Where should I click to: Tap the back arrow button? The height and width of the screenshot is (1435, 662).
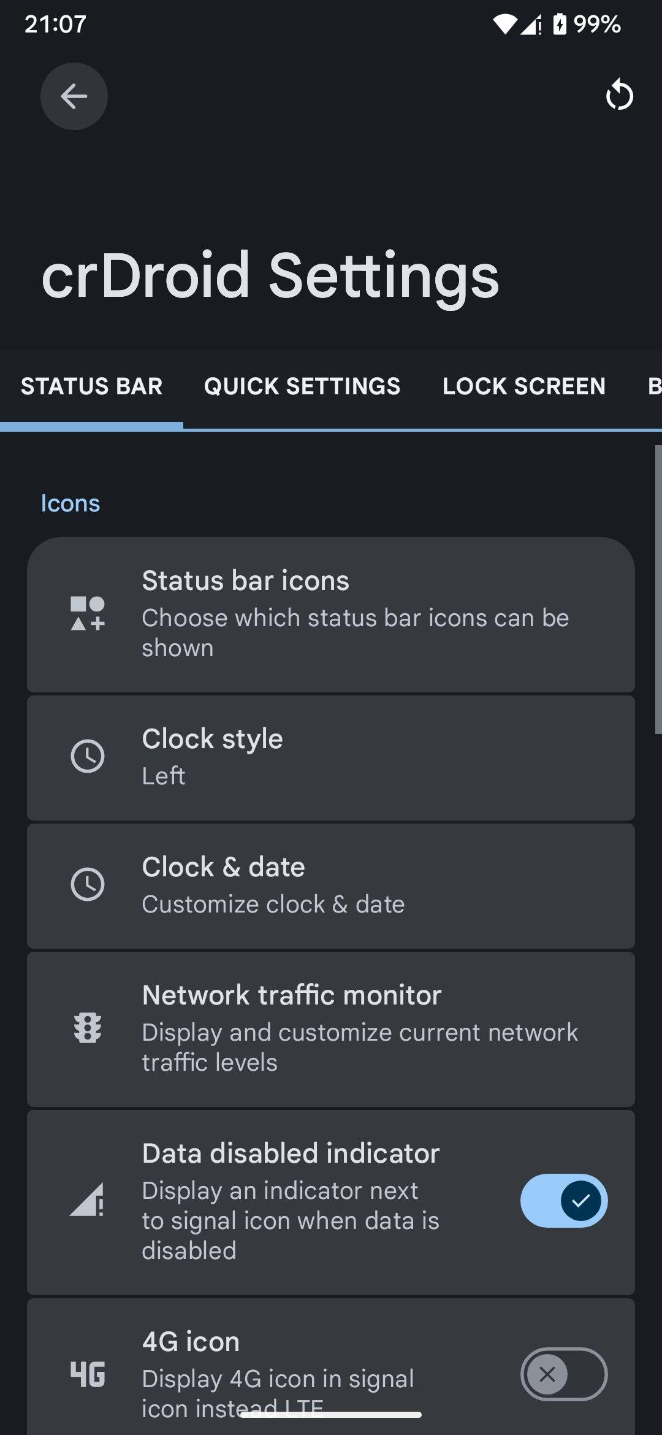[74, 96]
